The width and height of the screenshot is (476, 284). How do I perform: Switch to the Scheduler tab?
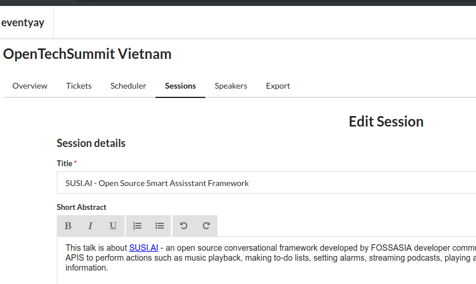[x=128, y=86]
